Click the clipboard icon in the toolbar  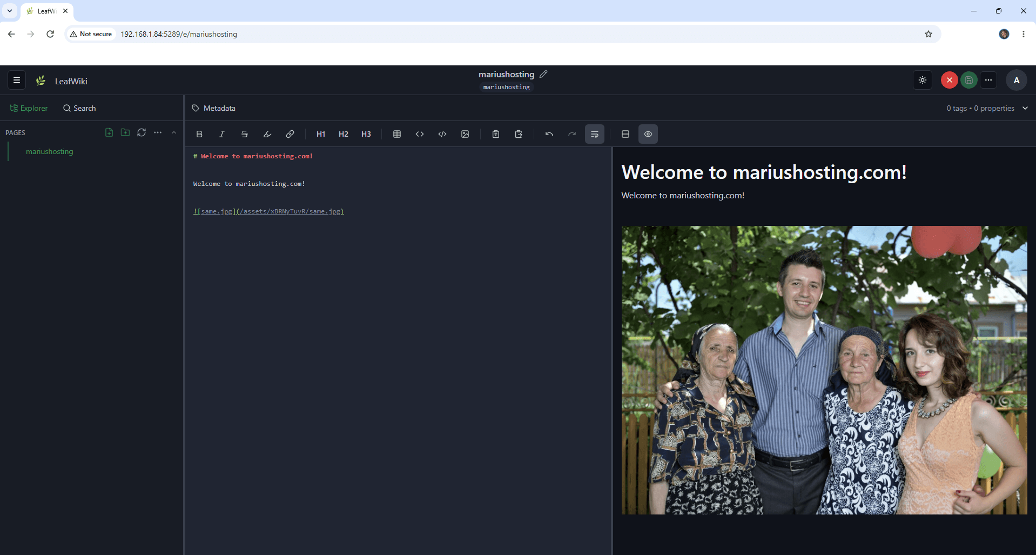(x=496, y=134)
